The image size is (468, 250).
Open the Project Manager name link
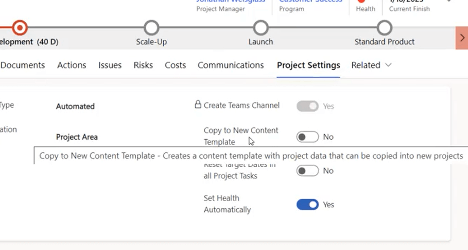pyautogui.click(x=231, y=2)
